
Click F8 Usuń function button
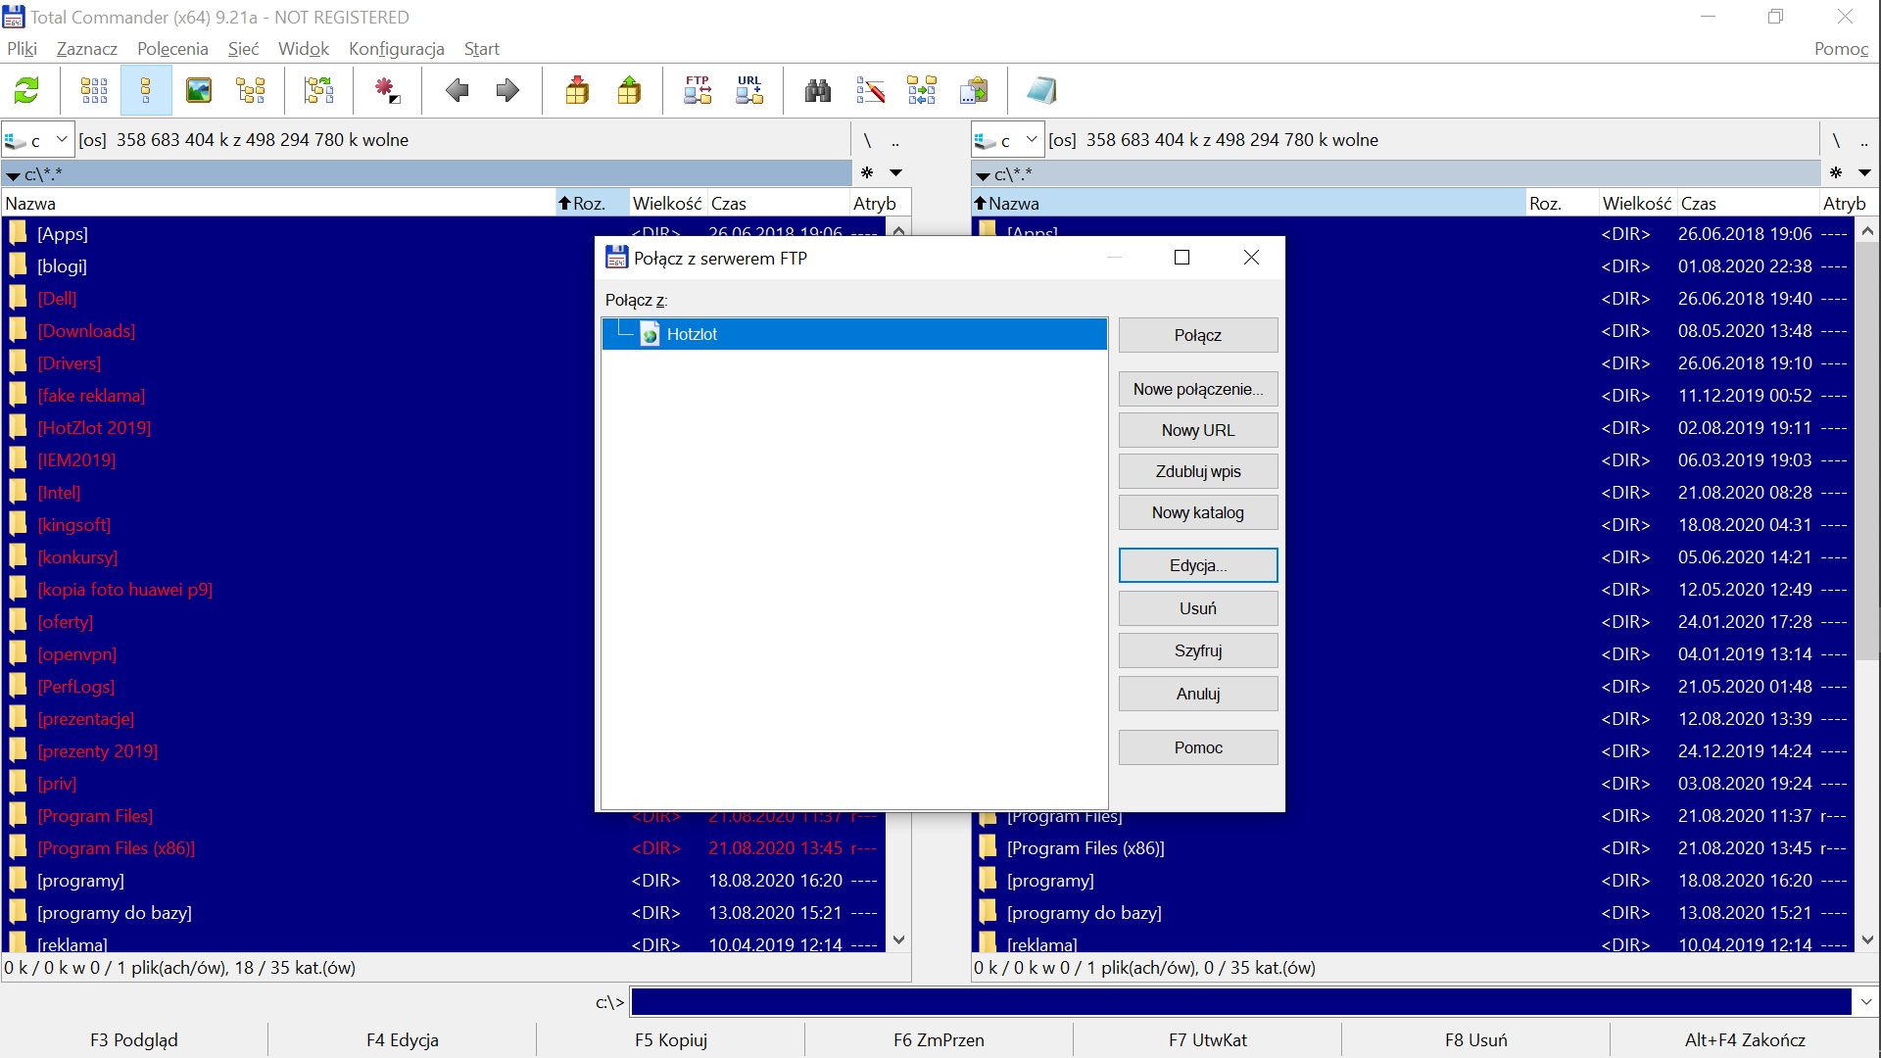point(1475,1040)
